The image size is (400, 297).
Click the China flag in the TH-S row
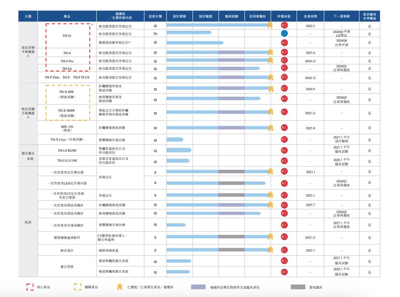tap(284, 52)
